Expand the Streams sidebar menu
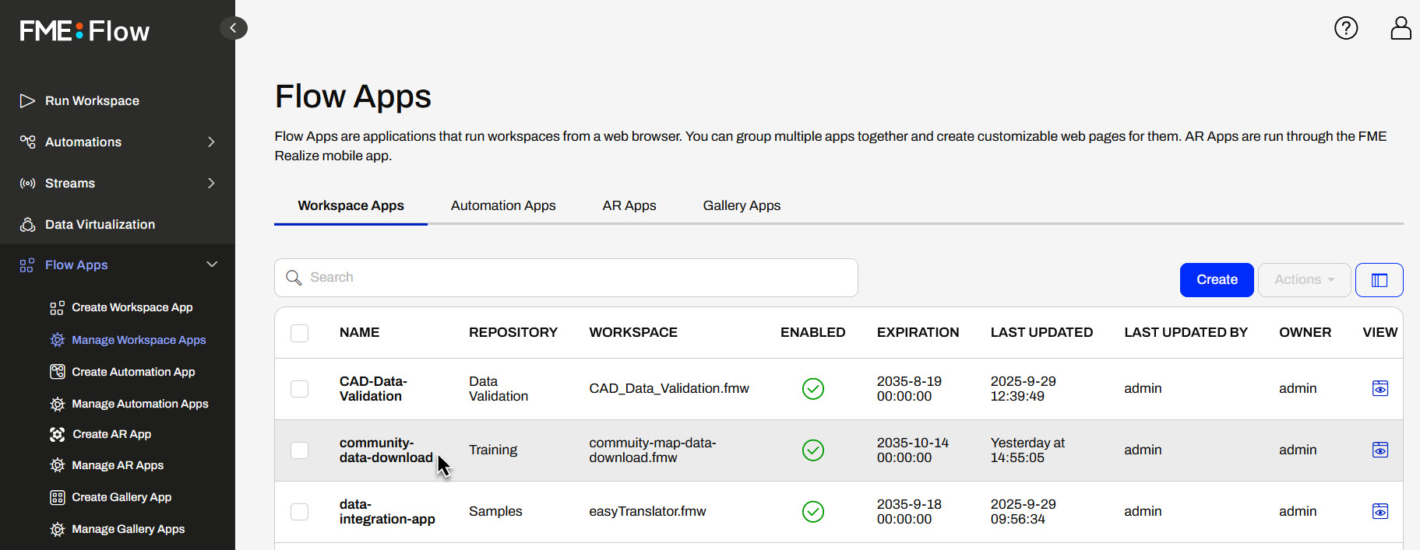The height and width of the screenshot is (550, 1420). (117, 184)
